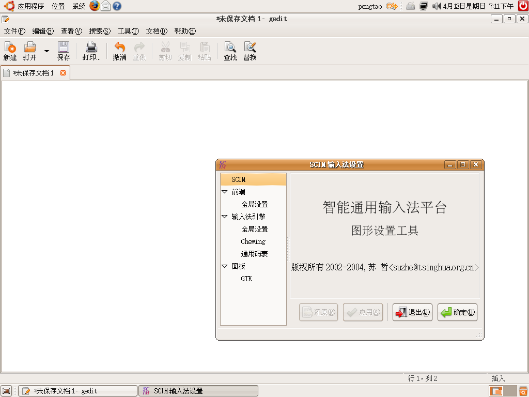The width and height of the screenshot is (529, 397).
Task: Click the SCIM keyboard tray icon
Action: 410,6
